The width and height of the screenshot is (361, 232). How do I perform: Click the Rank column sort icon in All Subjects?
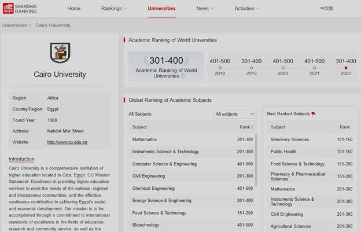tap(252, 127)
